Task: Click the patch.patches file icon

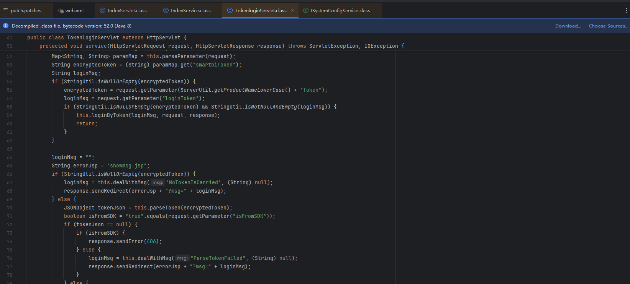Action: coord(6,10)
